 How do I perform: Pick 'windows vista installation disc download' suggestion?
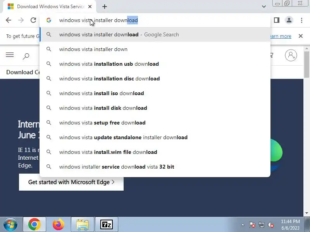coord(155,78)
